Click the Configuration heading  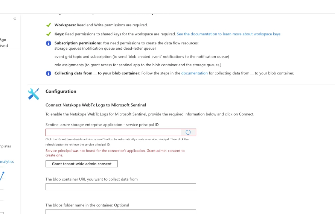[61, 91]
